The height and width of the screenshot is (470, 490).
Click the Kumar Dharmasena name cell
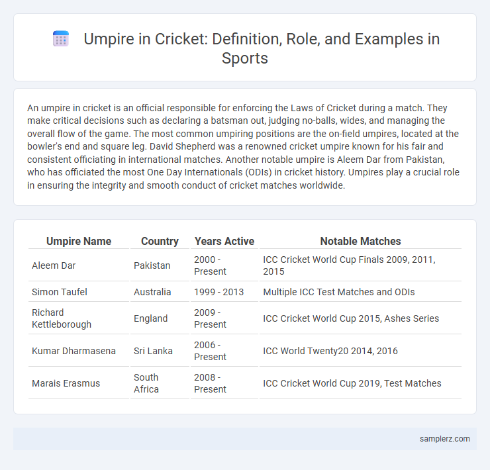click(x=79, y=351)
